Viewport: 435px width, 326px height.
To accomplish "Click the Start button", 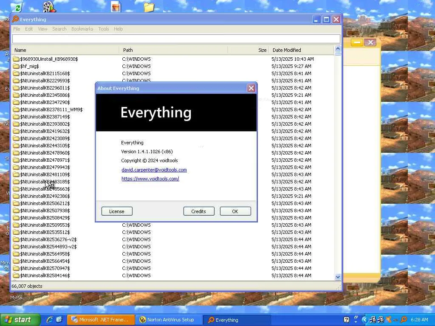I will 20,320.
